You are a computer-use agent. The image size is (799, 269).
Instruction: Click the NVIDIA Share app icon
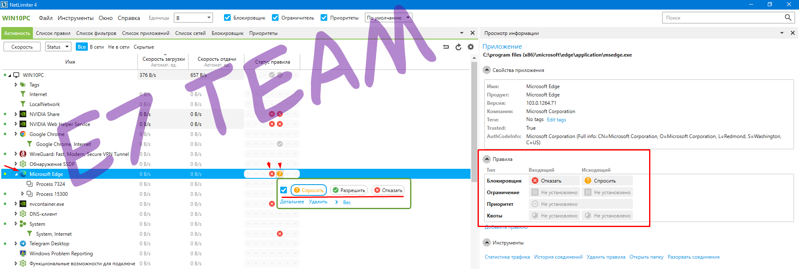(23, 114)
